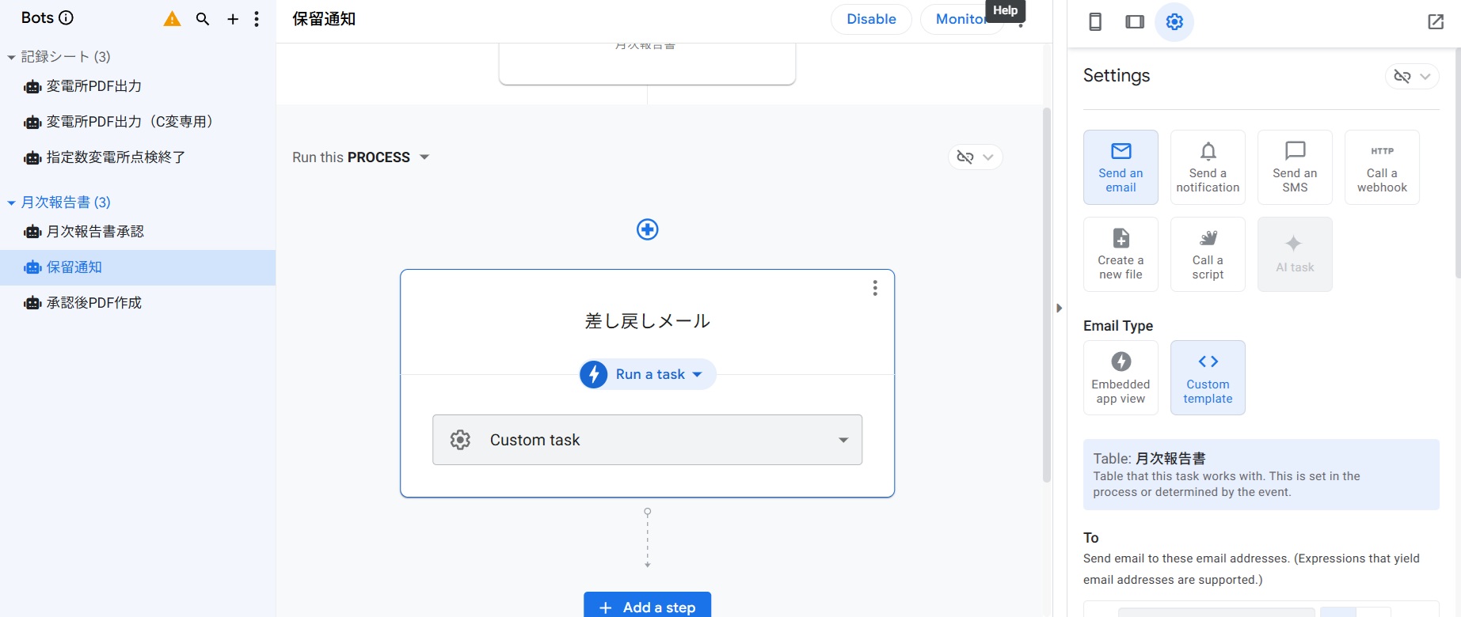
Task: Open the orange warning triangle icon
Action: (x=172, y=19)
